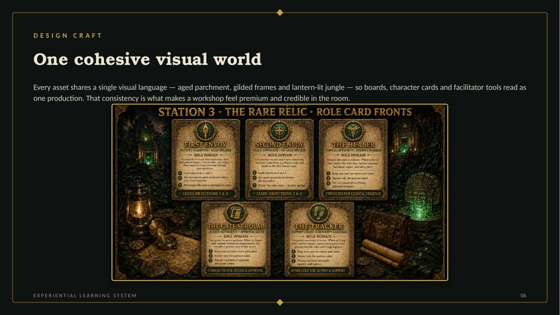The image size is (560, 315).
Task: Click the torch emblem on First Envoy card
Action: 206,130
